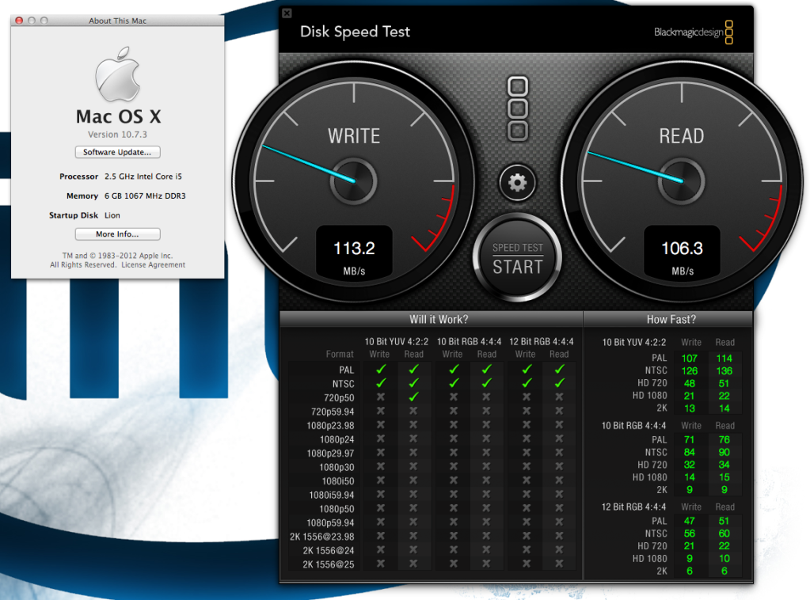Click the READ speed value 106.3
Screen dimensions: 810x600
coord(682,249)
